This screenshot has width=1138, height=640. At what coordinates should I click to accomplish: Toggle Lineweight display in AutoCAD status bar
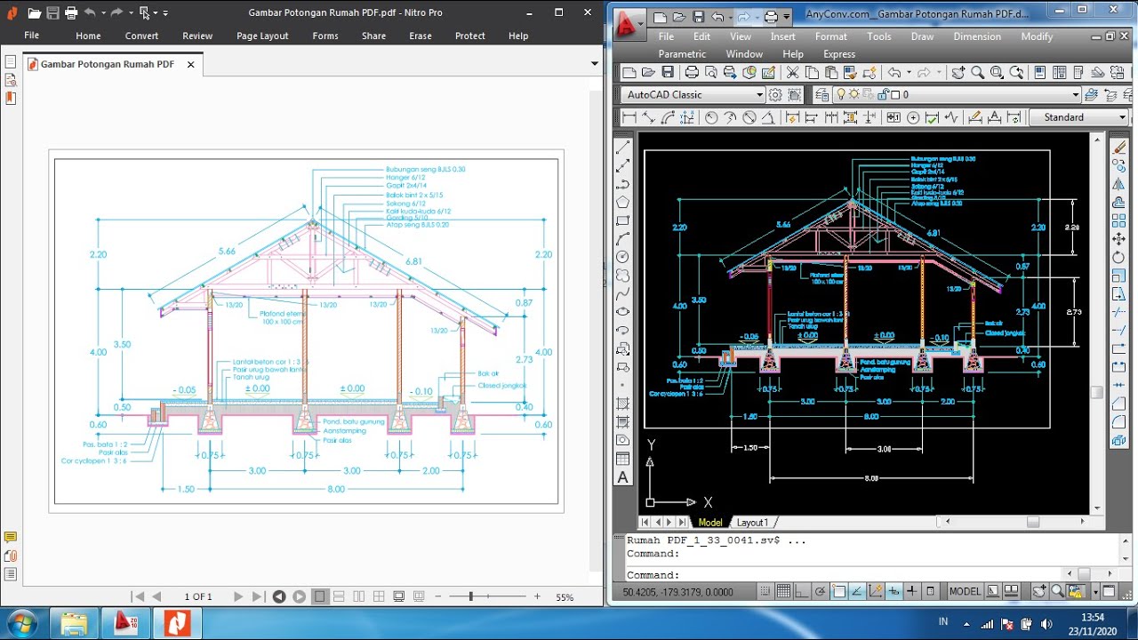912,591
